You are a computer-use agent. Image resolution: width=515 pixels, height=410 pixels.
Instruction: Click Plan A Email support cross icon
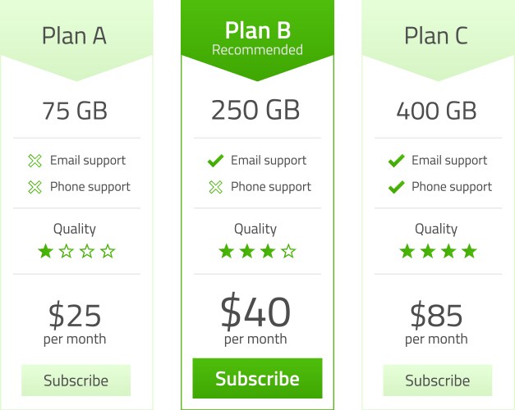point(34,161)
